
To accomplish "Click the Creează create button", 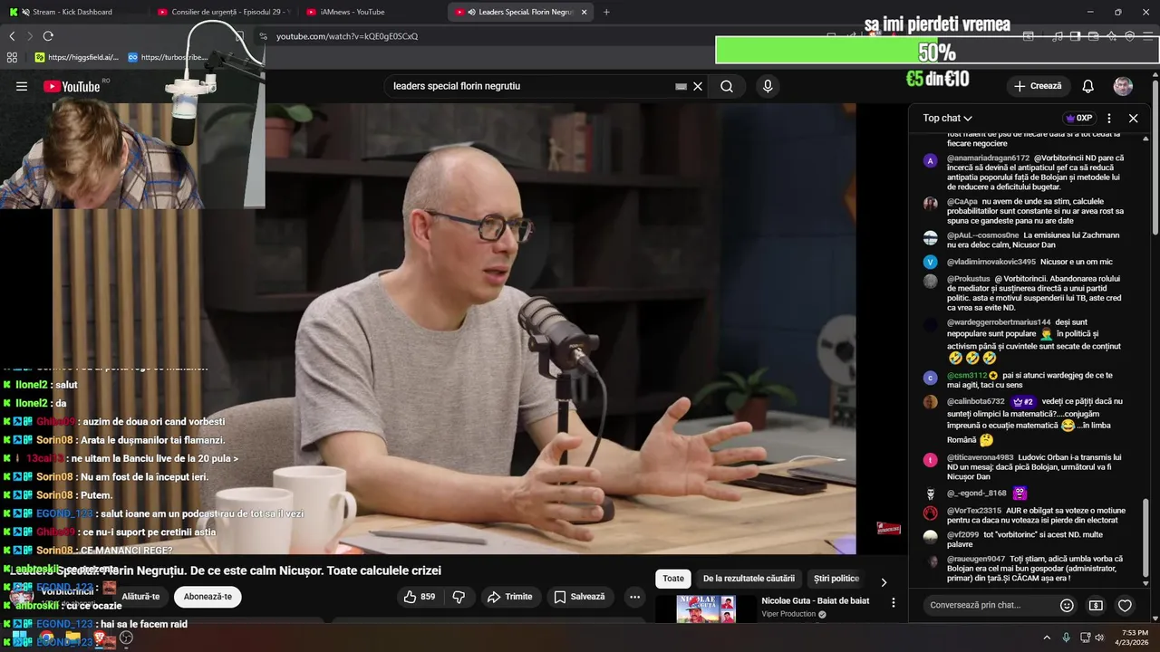I will 1038,86.
